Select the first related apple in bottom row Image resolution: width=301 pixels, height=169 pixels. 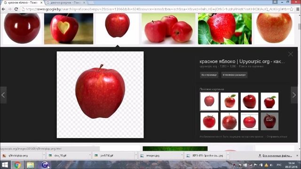click(x=209, y=122)
